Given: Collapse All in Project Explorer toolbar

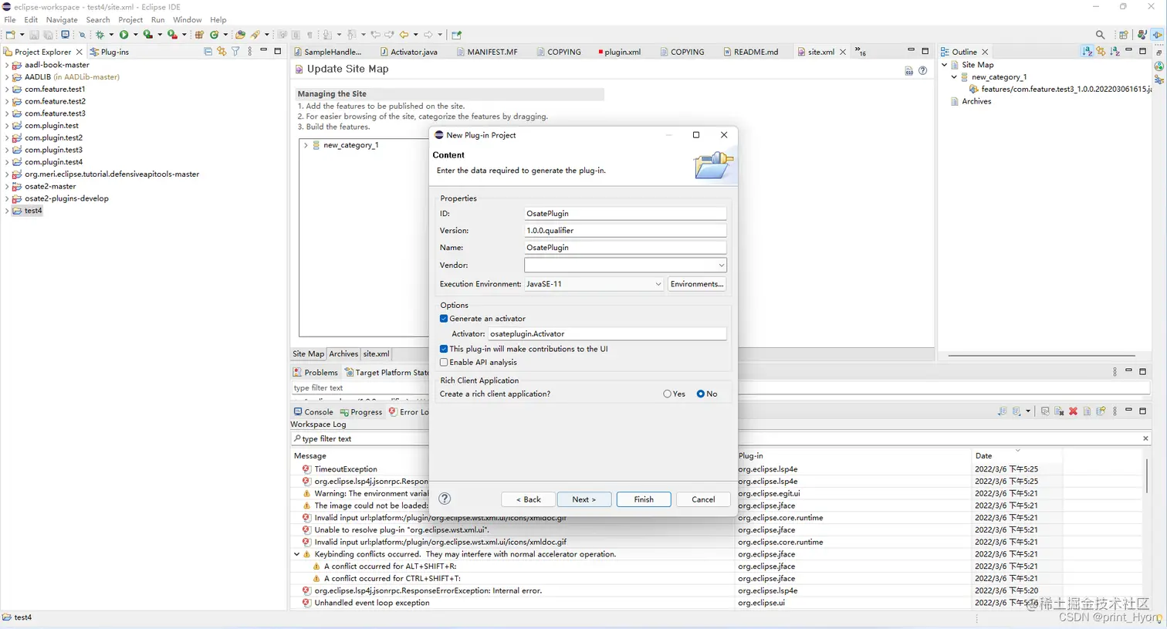Looking at the screenshot, I should pos(208,52).
